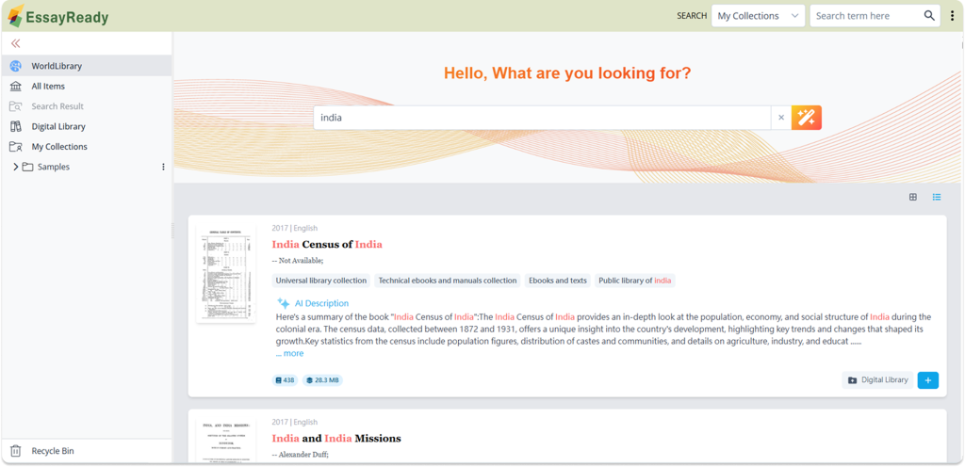Viewport: 965px width, 467px height.
Task: Click the AI Description sparkle icon
Action: click(283, 303)
